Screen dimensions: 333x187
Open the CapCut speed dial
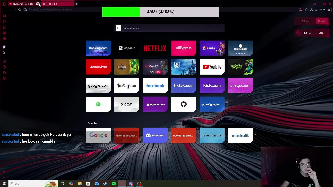coord(127,48)
